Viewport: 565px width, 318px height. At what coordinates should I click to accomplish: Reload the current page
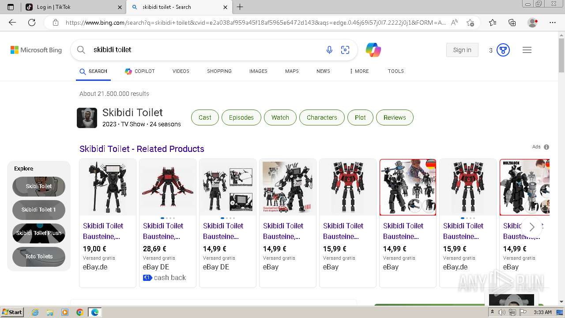(x=32, y=23)
